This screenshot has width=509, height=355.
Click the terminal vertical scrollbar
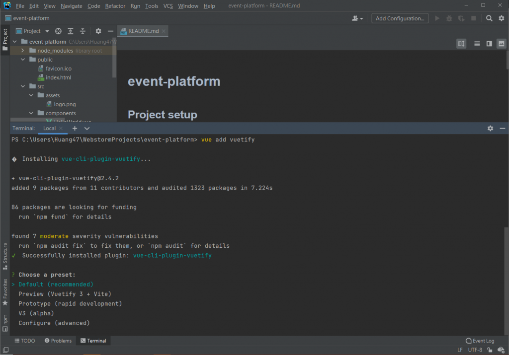click(x=507, y=281)
